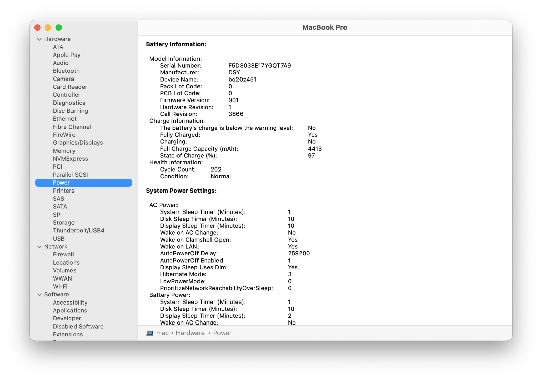Collapse the Software section

pos(39,295)
